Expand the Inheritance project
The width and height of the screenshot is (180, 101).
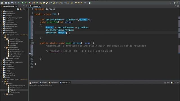click(x=1, y=28)
